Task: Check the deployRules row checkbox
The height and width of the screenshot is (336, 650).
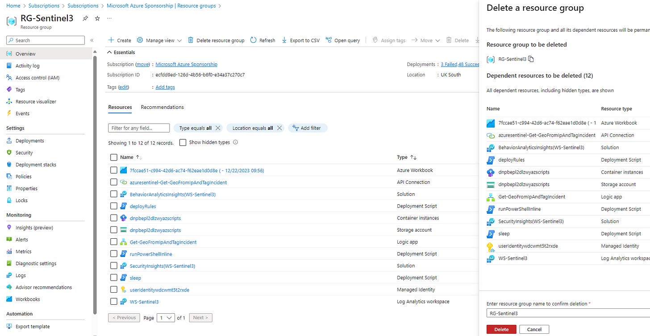Action: (113, 206)
